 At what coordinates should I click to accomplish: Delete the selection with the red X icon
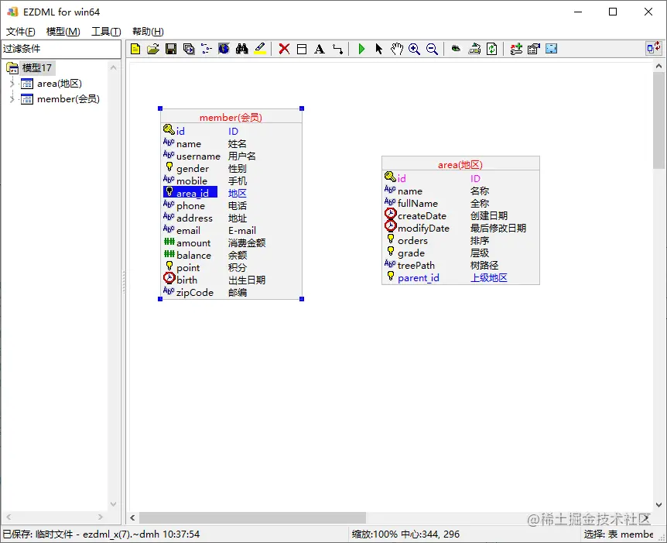[284, 49]
